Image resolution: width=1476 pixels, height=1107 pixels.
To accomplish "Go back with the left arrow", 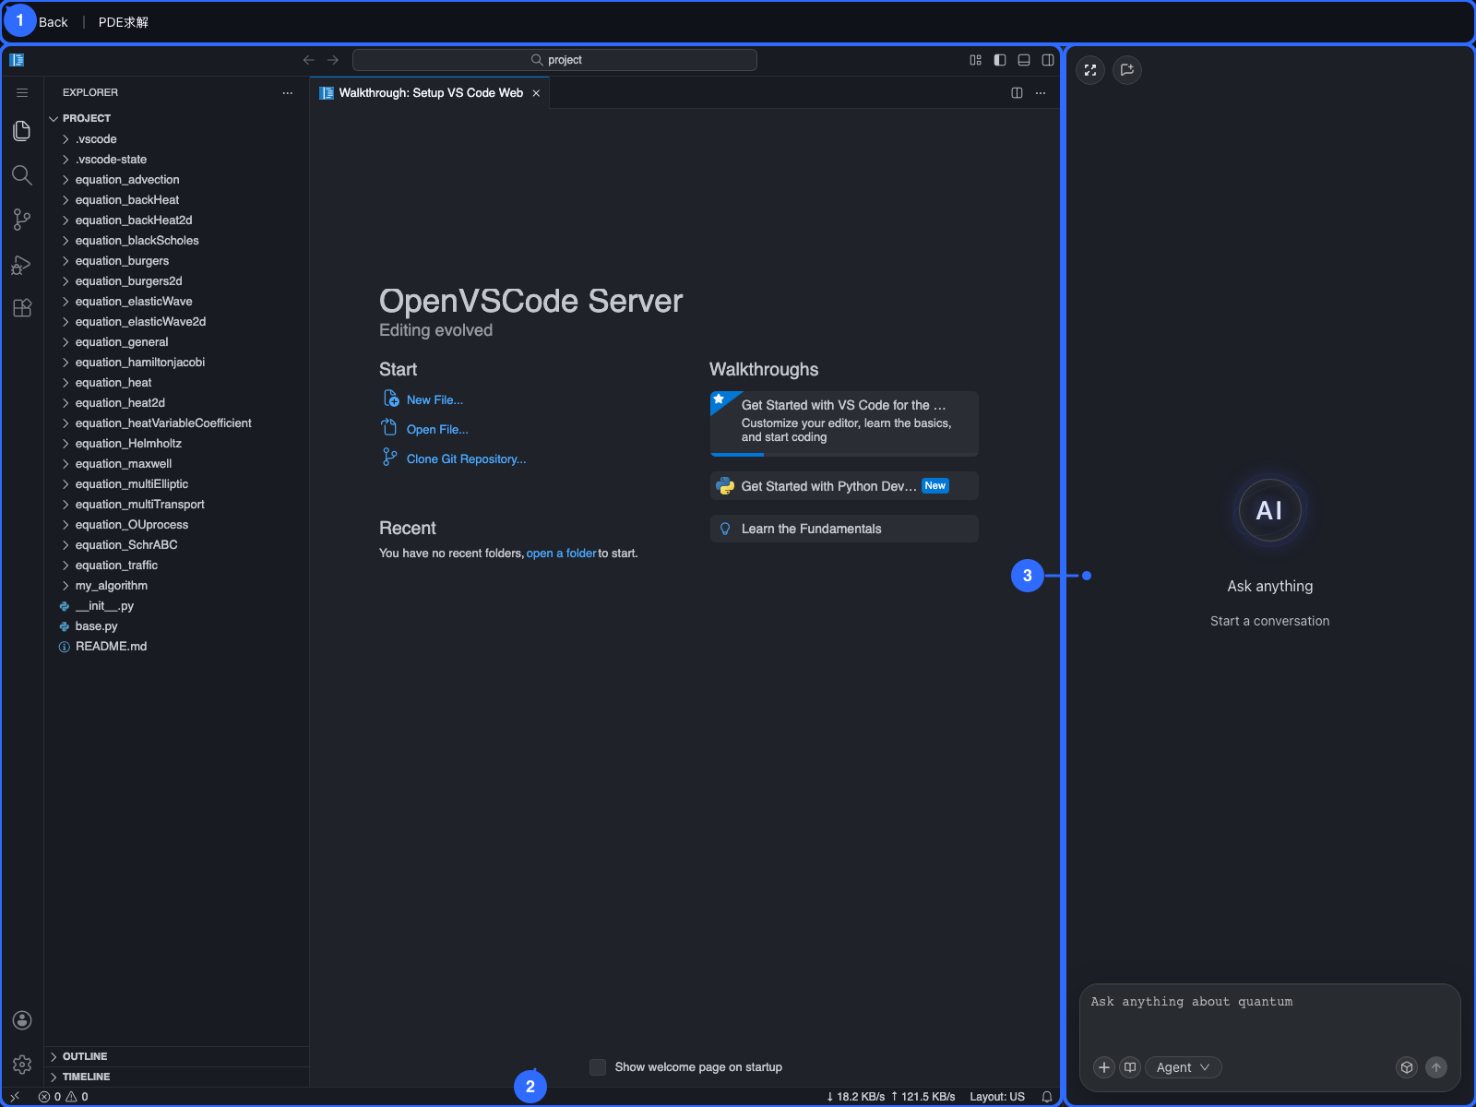I will 309,60.
